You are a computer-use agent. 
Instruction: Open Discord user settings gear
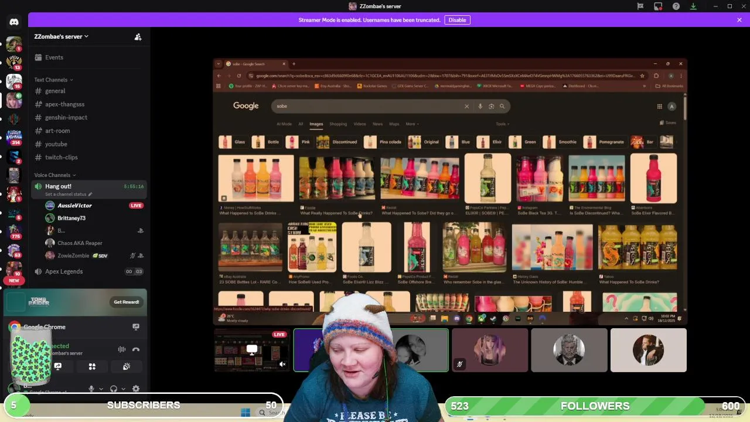tap(136, 389)
